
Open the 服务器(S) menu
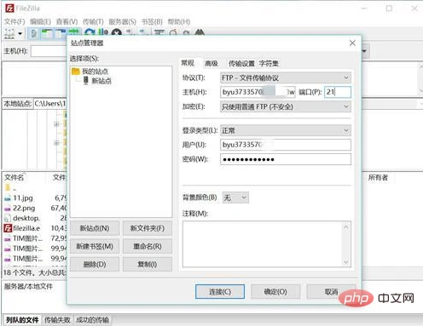tap(123, 21)
